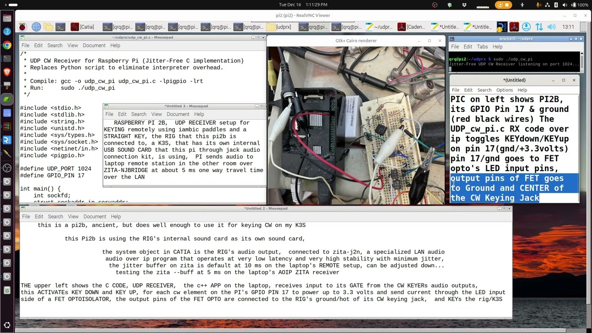Open File menu in udp_cw_pi.c Mousepad window

[x=25, y=45]
